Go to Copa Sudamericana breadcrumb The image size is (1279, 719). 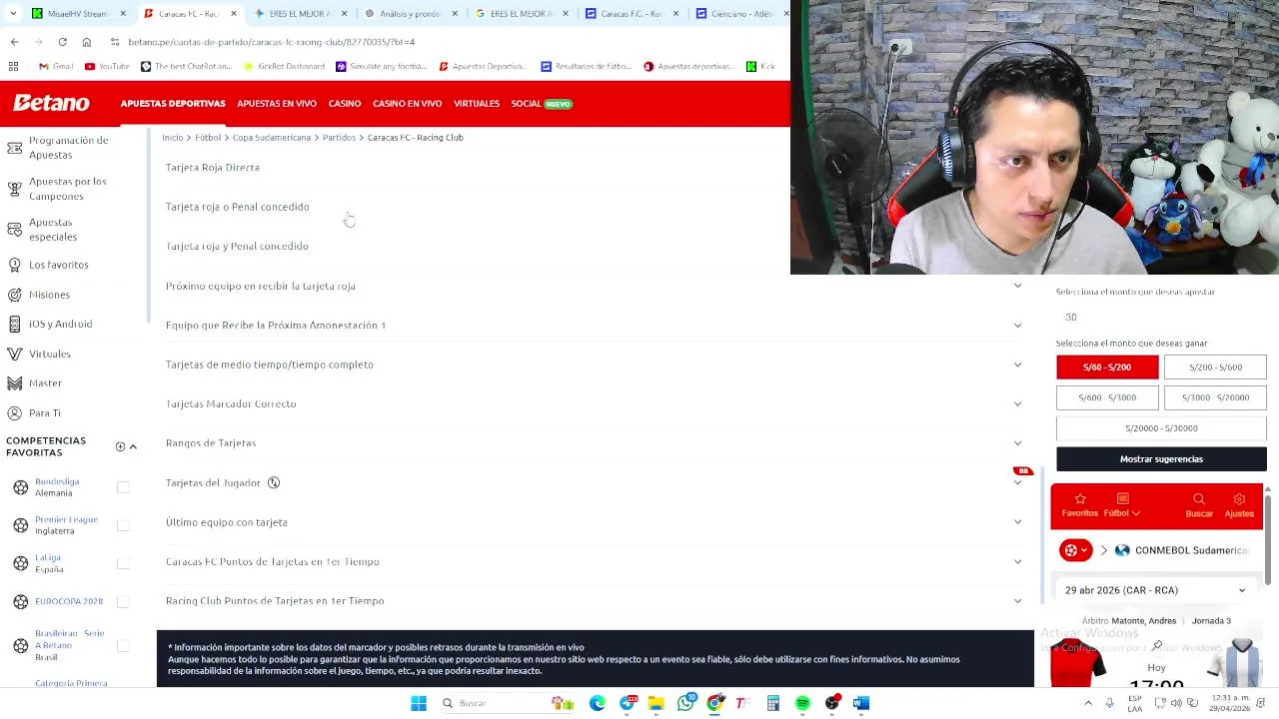click(x=272, y=137)
